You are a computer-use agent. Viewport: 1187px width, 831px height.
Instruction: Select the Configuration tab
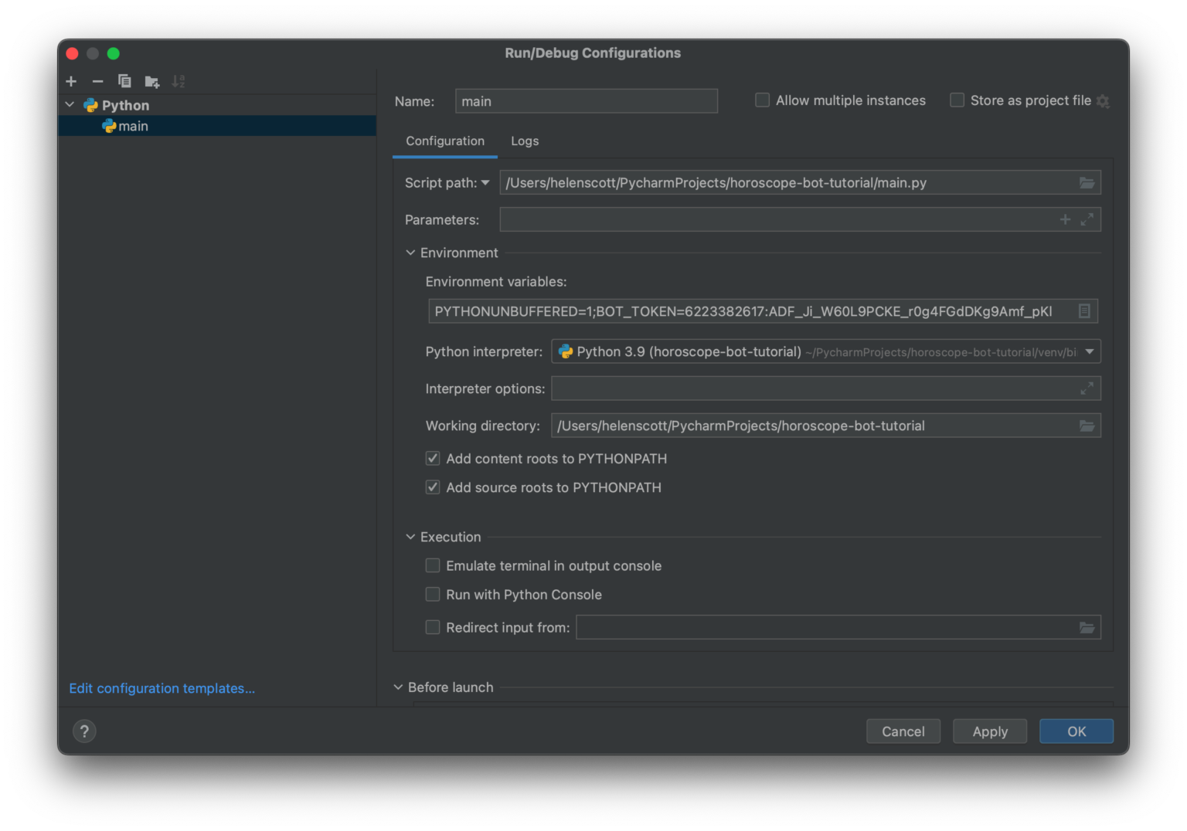tap(444, 141)
